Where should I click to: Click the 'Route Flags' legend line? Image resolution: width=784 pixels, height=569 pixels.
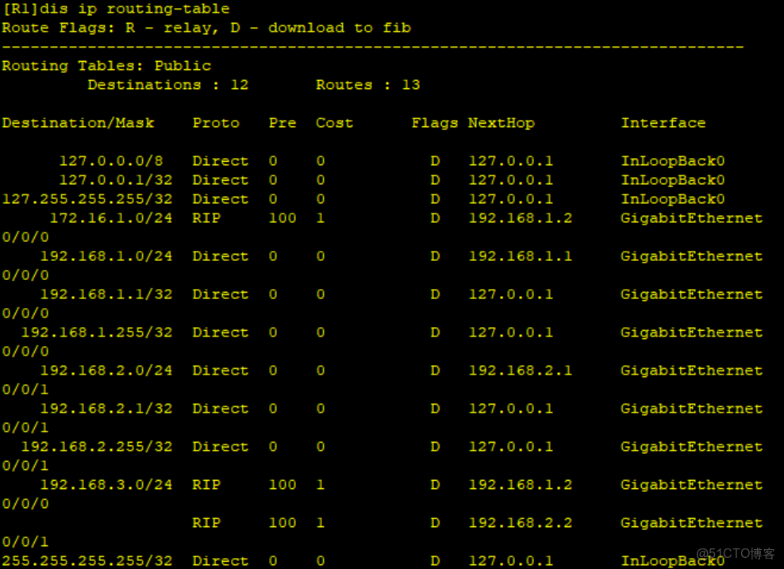click(x=206, y=28)
